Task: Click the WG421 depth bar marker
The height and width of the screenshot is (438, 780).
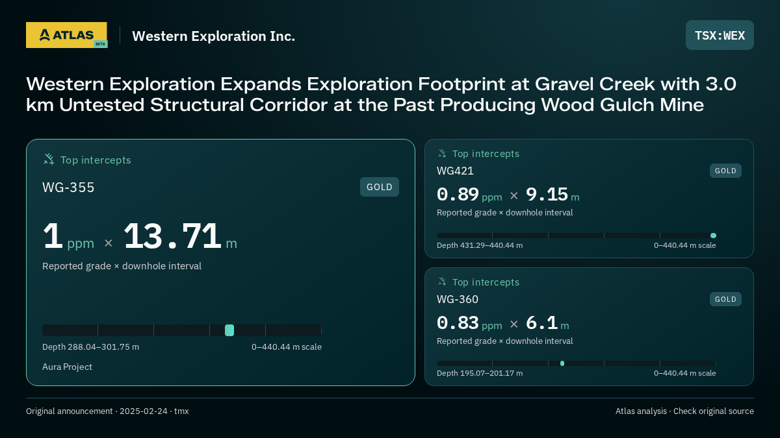Action: pos(713,236)
